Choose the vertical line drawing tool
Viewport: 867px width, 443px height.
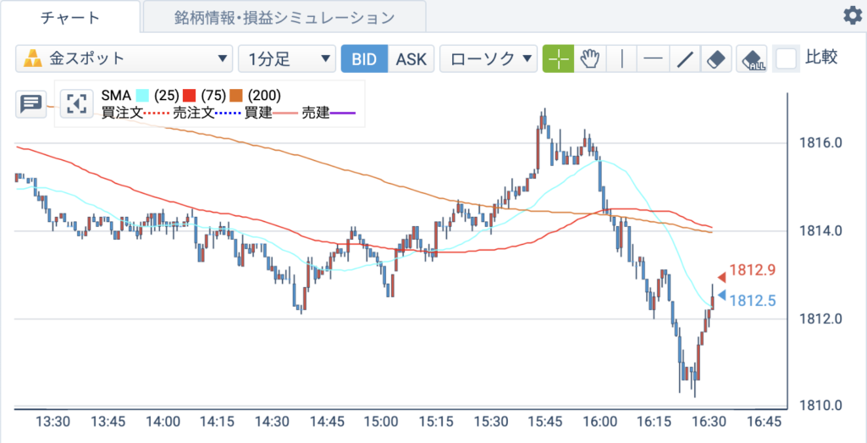pos(622,58)
